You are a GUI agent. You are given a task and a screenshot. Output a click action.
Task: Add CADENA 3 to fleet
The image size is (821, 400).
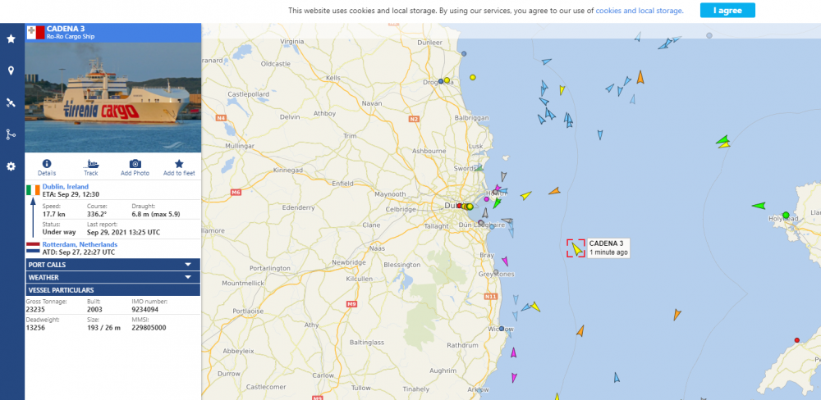(179, 167)
